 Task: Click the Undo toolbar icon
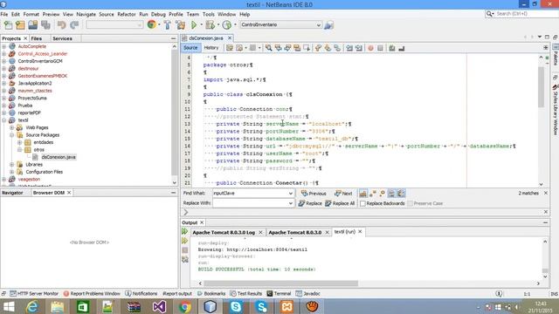coord(62,25)
